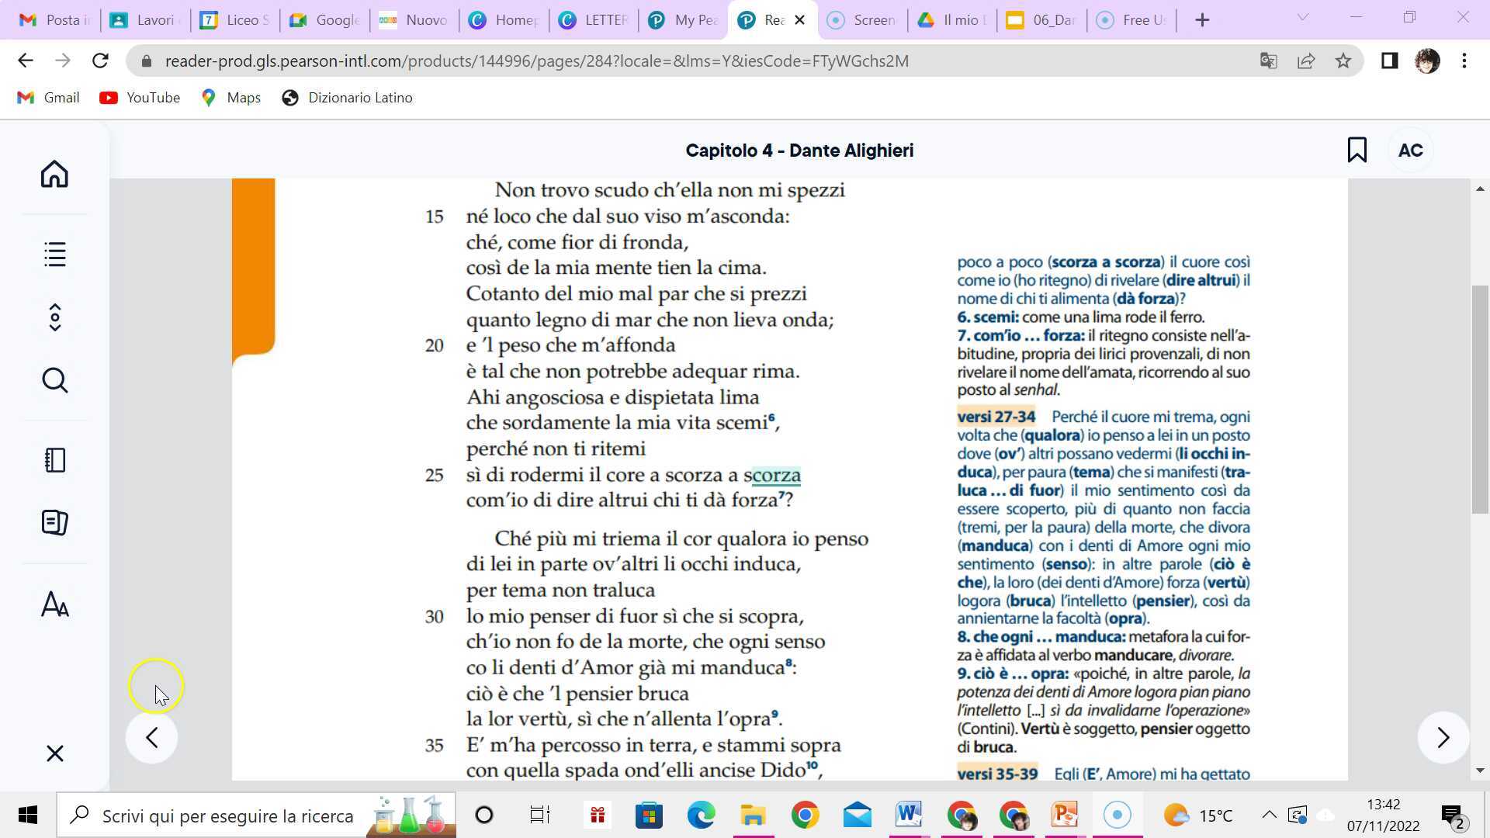
Task: Switch to the 06_Dan tab
Action: (1043, 20)
